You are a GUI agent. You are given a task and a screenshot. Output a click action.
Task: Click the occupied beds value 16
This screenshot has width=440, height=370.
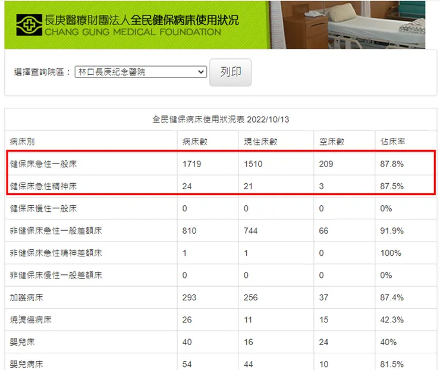249,342
